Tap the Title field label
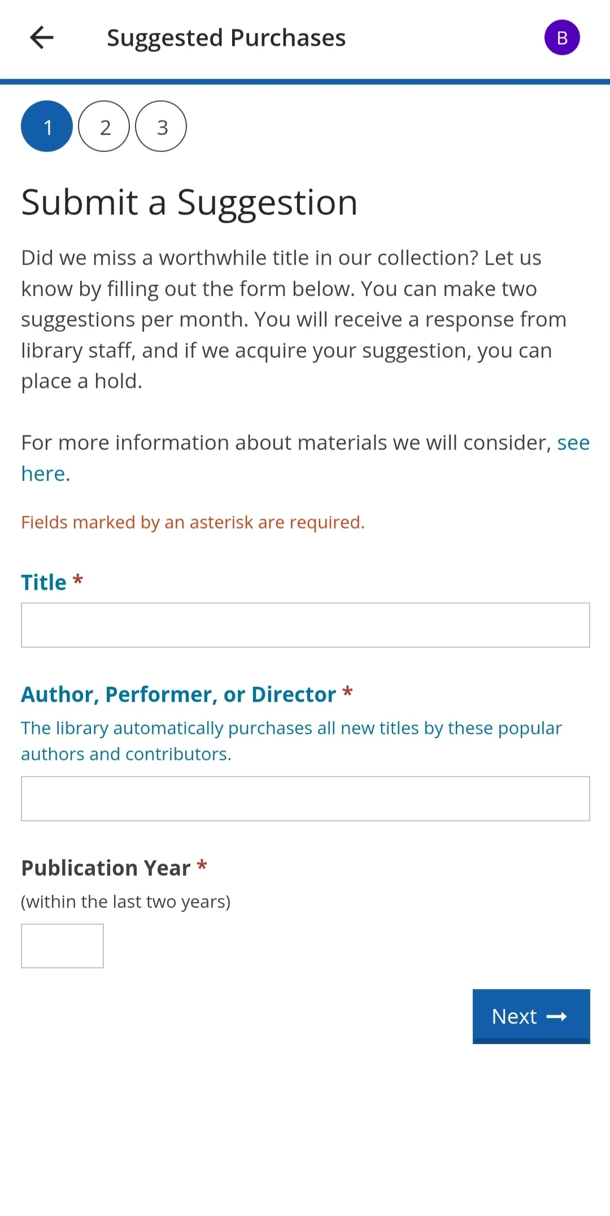 (43, 582)
